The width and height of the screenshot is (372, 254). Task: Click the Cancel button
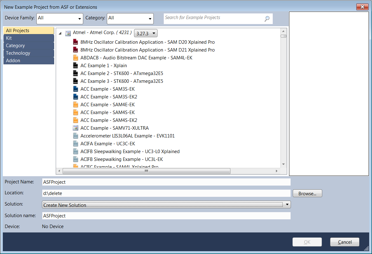tap(345, 242)
